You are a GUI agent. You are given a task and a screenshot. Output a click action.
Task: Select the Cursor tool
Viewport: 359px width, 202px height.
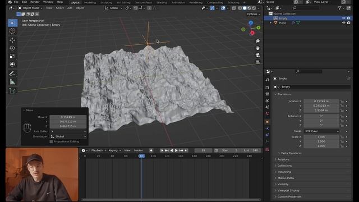tap(12, 31)
